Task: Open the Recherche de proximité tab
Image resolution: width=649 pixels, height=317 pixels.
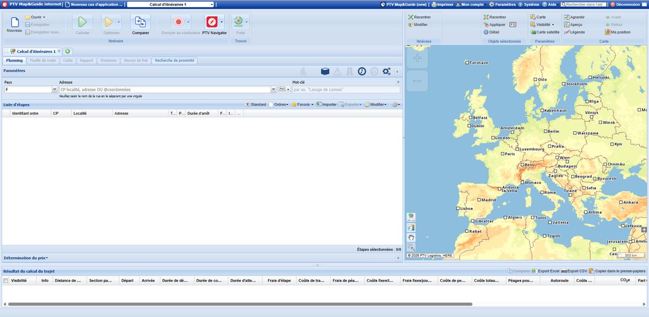Action: 175,61
